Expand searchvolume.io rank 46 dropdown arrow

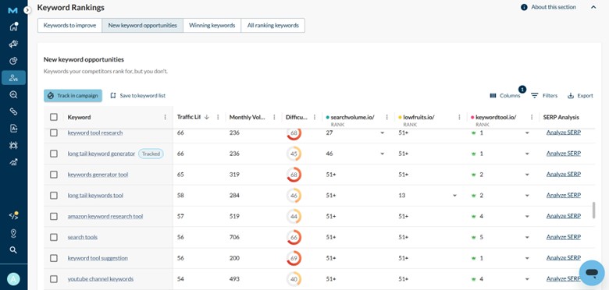[382, 154]
